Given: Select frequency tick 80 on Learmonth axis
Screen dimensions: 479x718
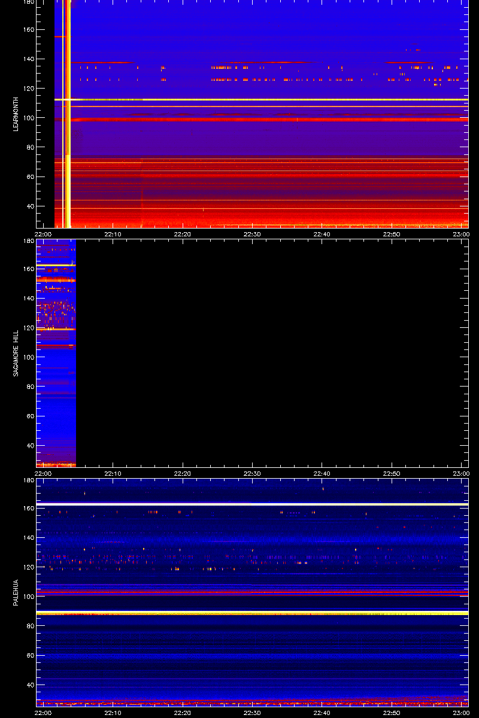Looking at the screenshot, I should click(30, 147).
